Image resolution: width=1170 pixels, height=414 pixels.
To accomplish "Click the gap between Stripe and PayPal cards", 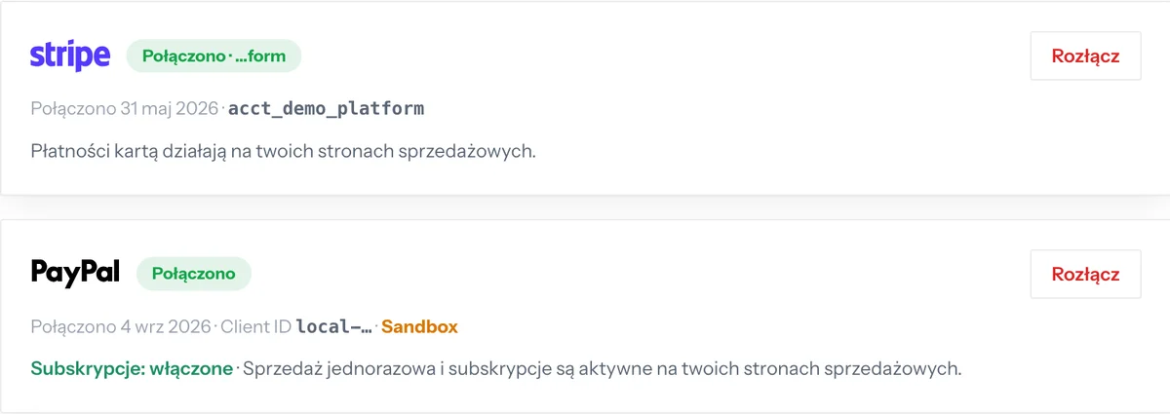I will tap(585, 207).
